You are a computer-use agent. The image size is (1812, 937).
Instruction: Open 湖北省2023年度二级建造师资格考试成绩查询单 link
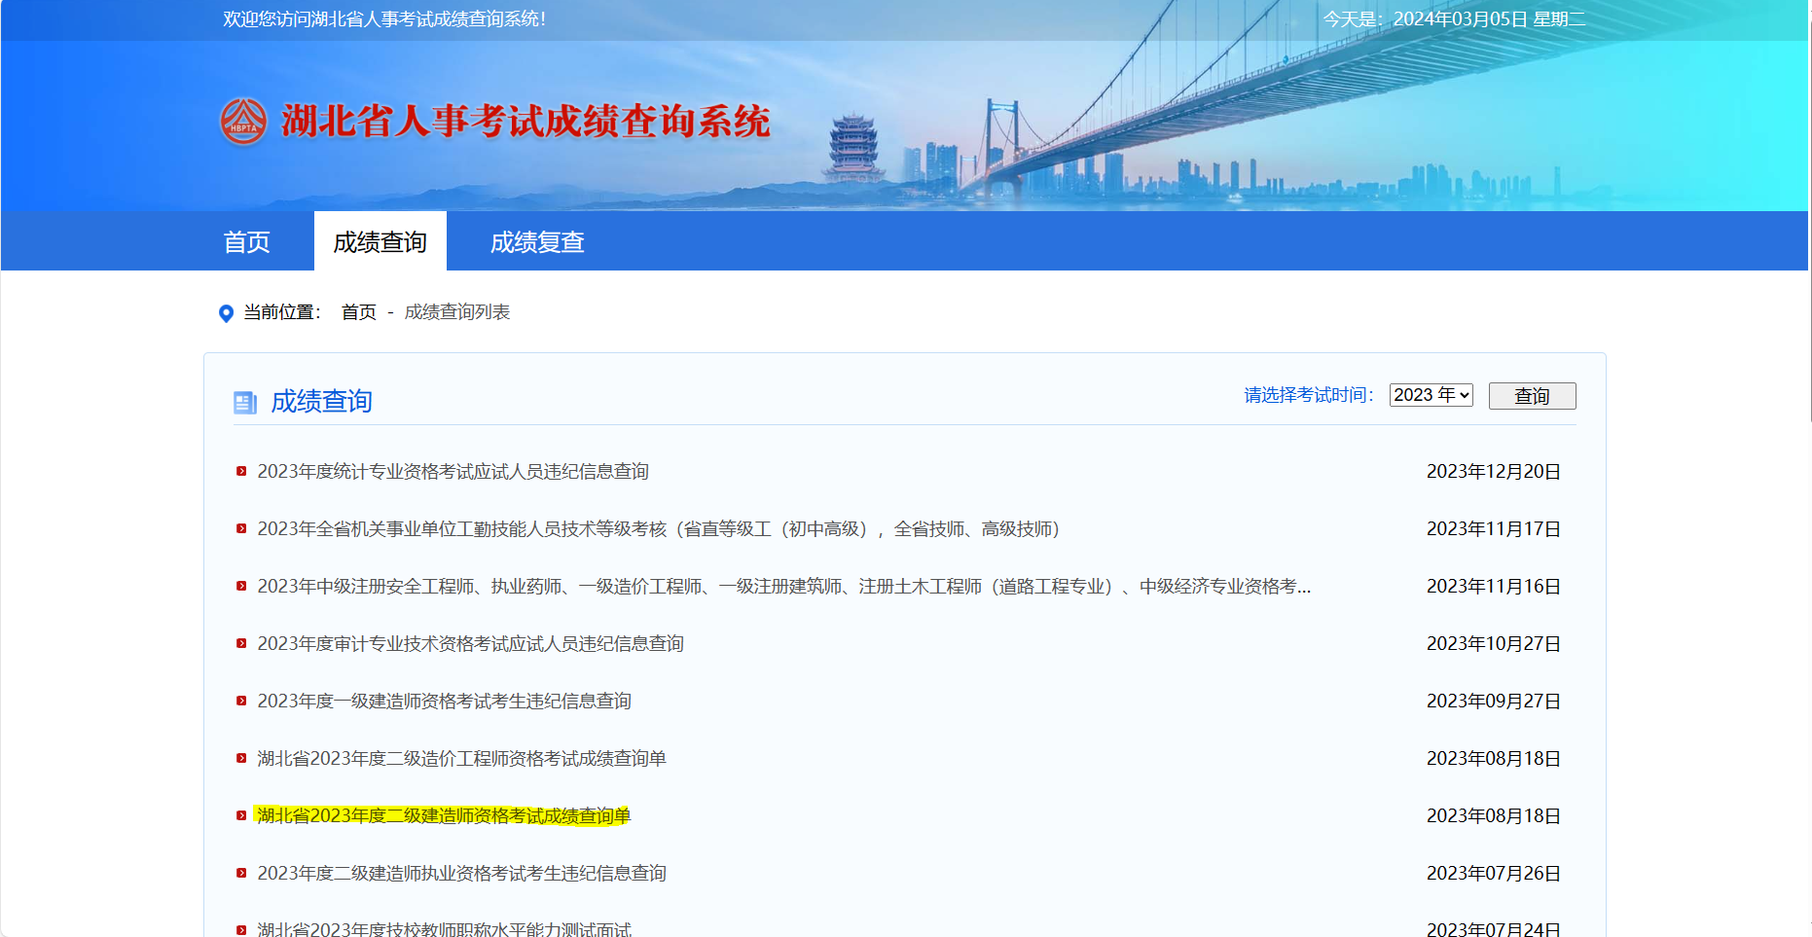pos(444,816)
